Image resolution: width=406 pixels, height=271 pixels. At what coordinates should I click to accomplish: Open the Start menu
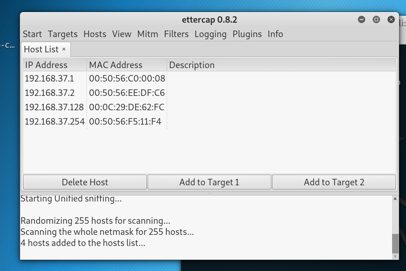[x=32, y=34]
